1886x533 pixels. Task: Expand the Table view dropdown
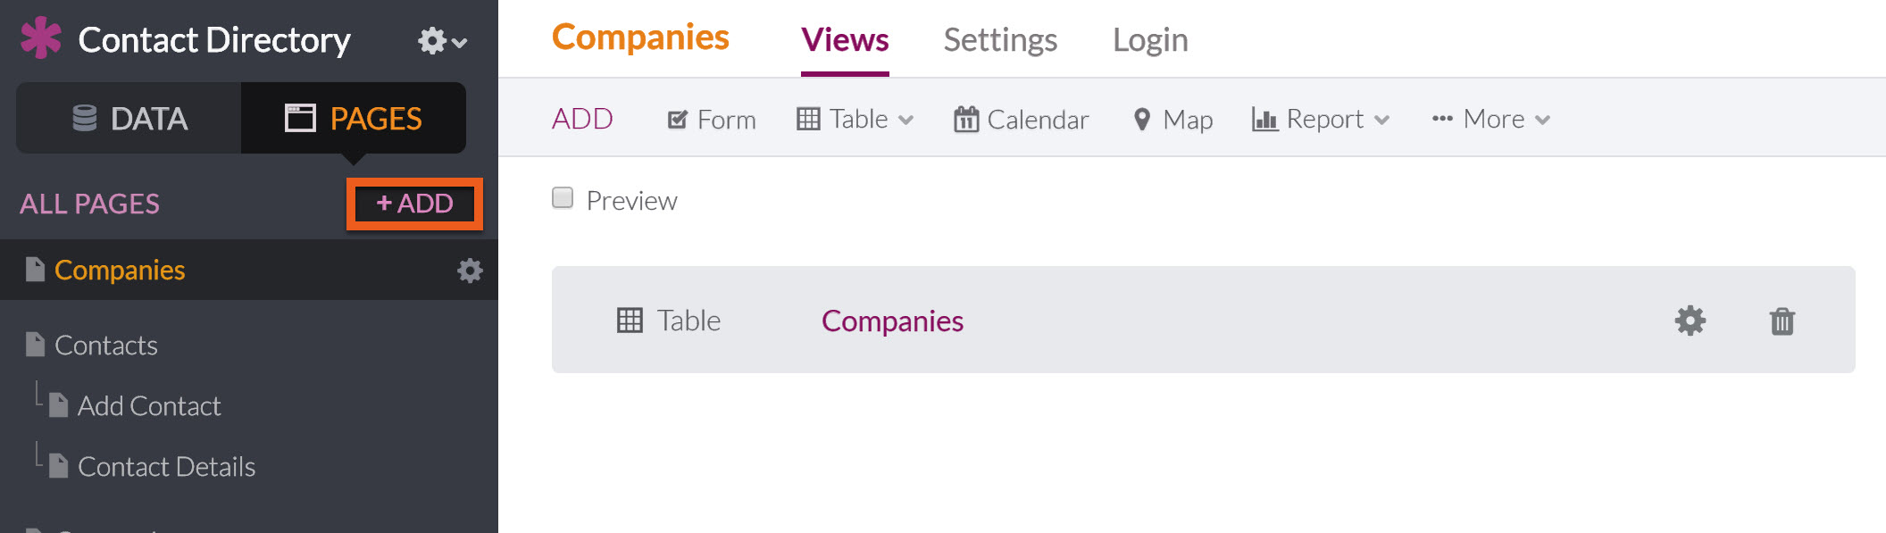[855, 119]
